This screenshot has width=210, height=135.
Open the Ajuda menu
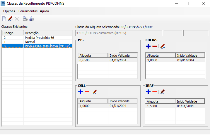[x=44, y=11]
